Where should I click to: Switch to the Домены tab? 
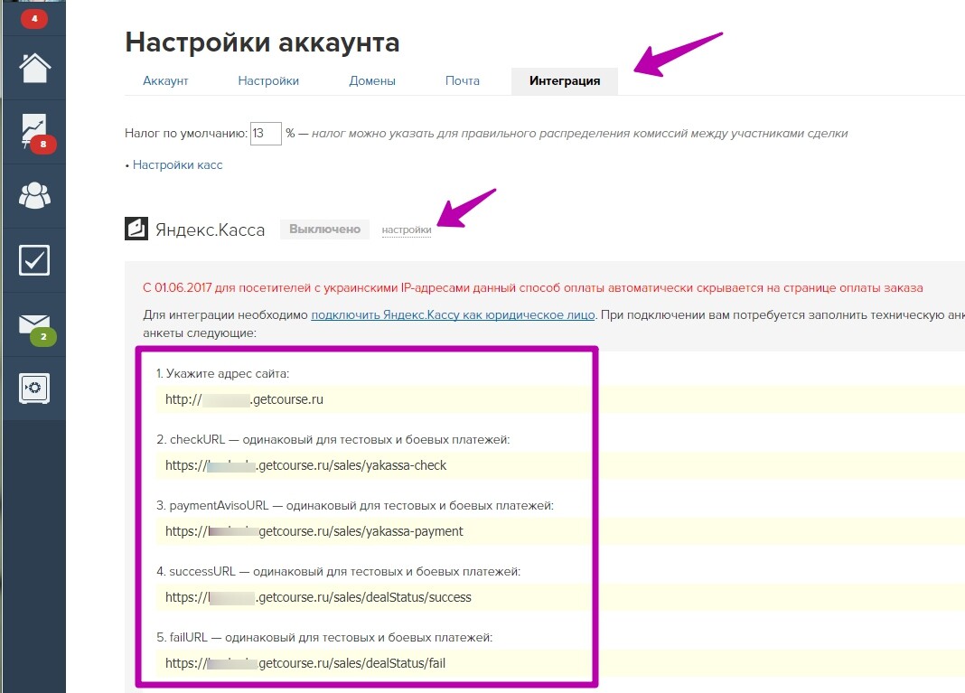(x=372, y=80)
